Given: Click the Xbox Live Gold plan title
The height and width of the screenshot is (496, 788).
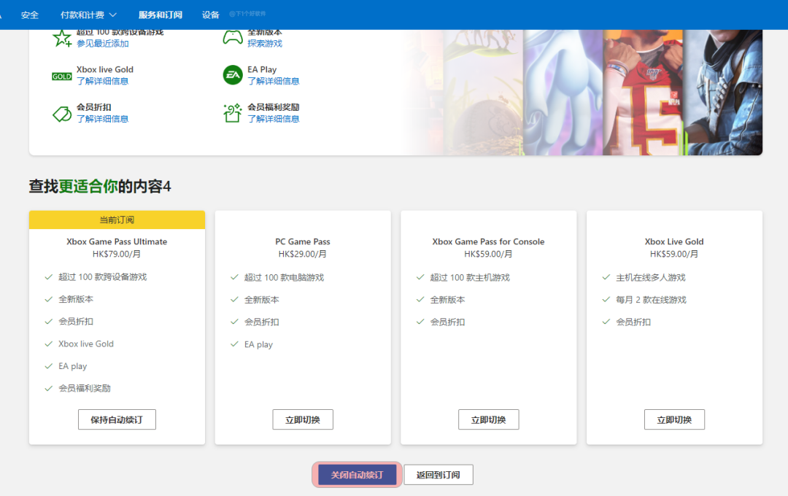Looking at the screenshot, I should click(674, 241).
